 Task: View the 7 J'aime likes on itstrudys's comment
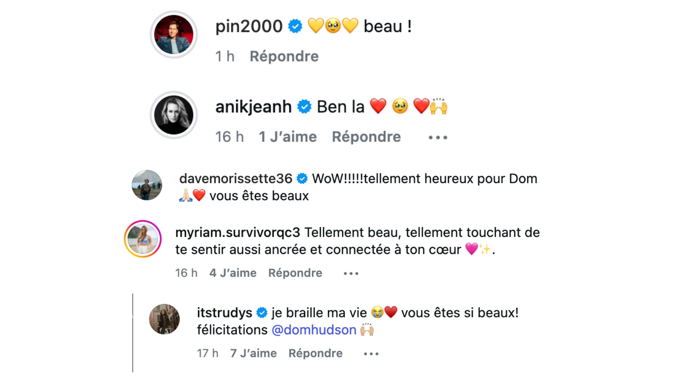tap(253, 353)
